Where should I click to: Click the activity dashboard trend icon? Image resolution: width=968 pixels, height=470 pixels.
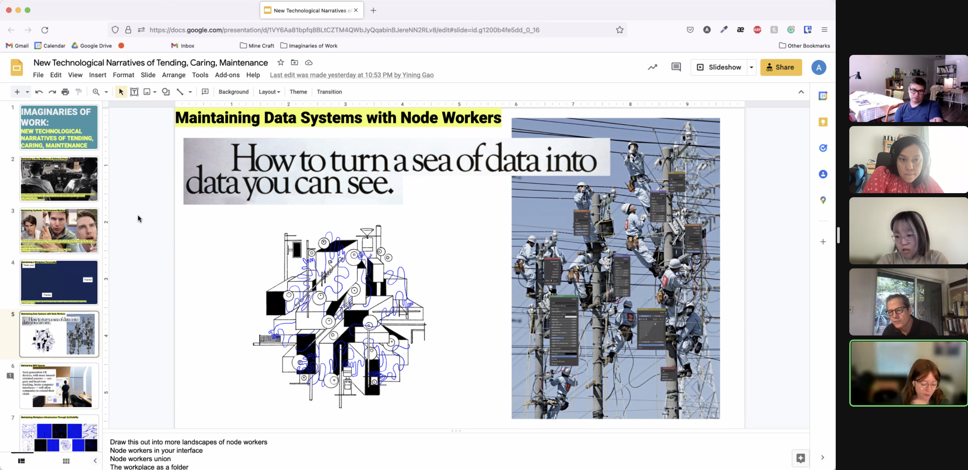[652, 67]
